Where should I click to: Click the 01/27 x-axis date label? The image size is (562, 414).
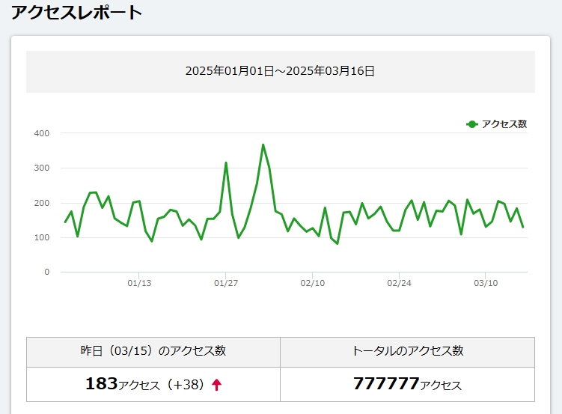(x=226, y=283)
